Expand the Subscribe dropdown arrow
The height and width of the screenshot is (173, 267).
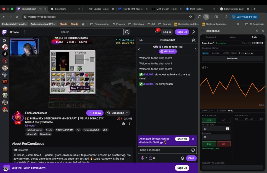[x=127, y=113]
